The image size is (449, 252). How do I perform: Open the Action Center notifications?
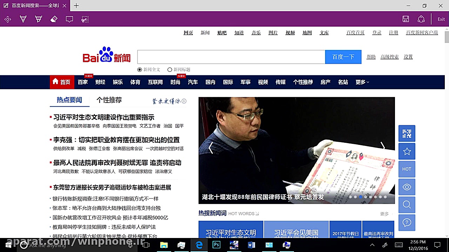click(437, 245)
